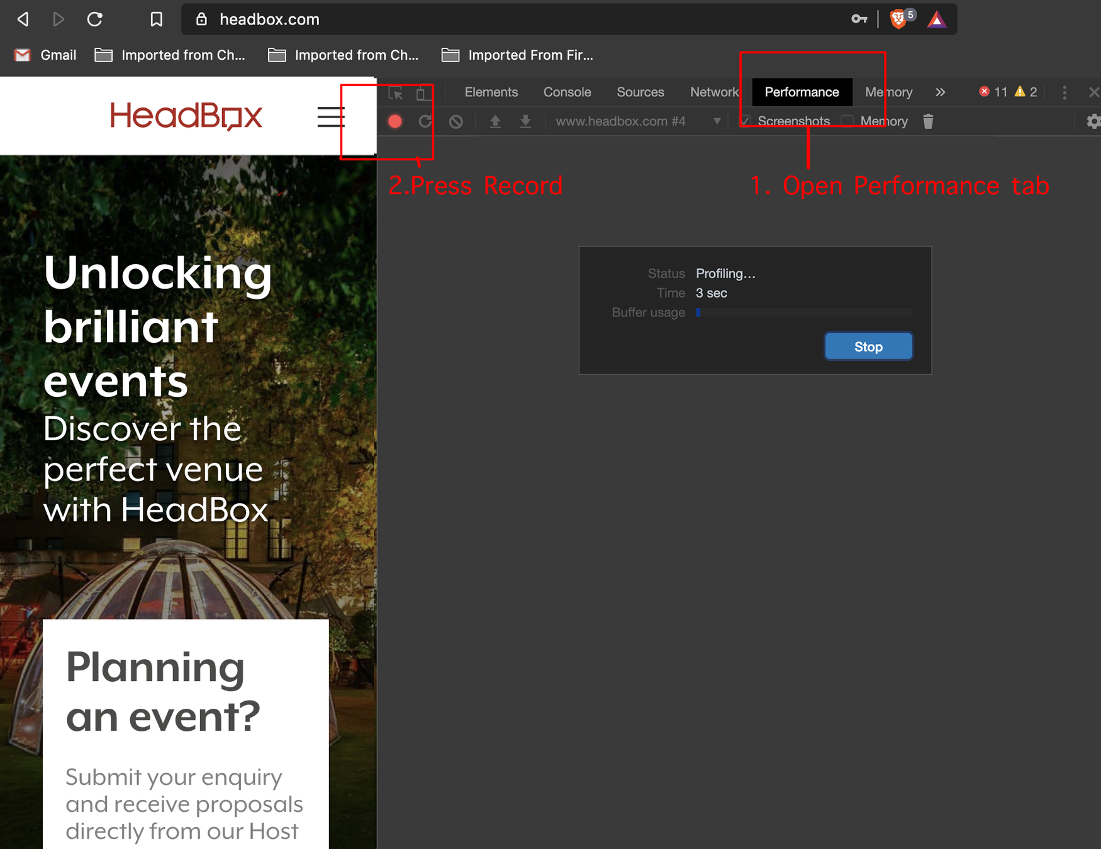Click the DevTools inspect element icon
The width and height of the screenshot is (1101, 849).
click(x=396, y=92)
